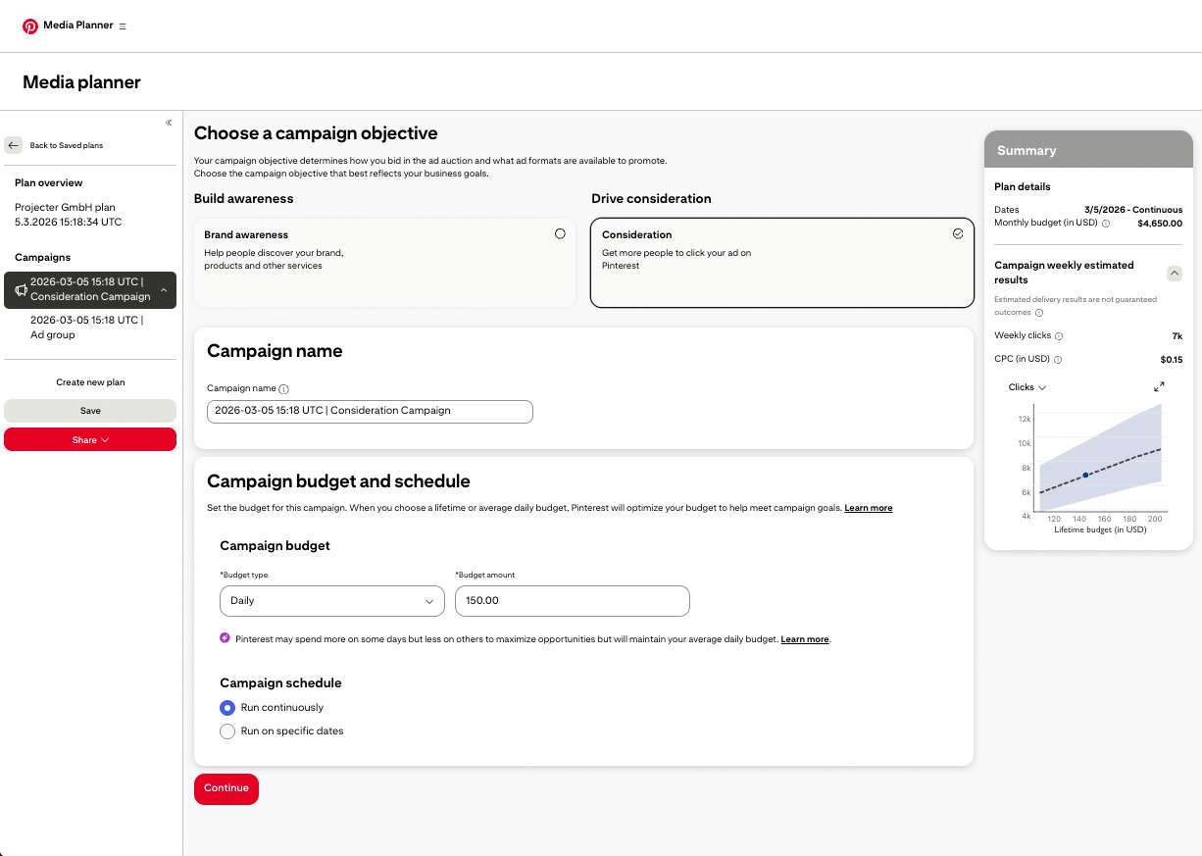Open the Media Planner hamburger menu

tap(123, 26)
